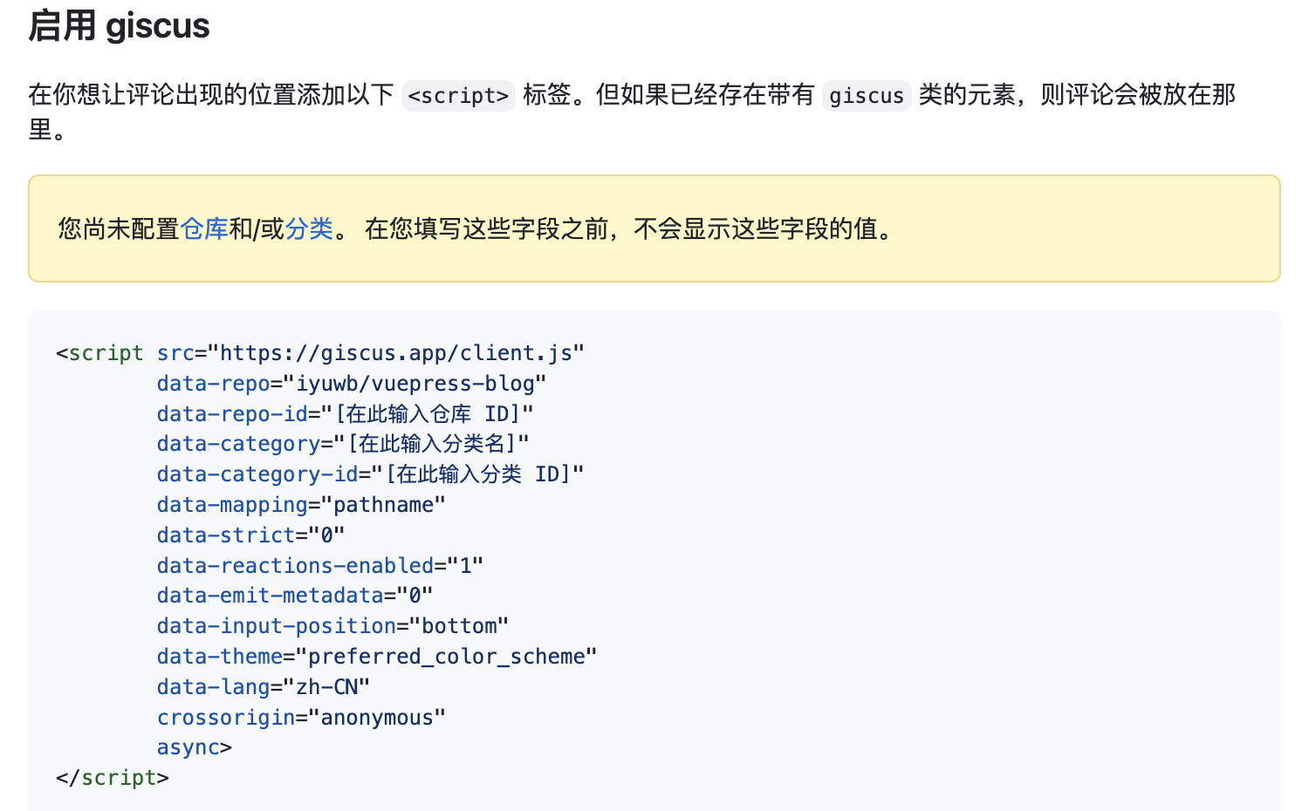Click the data-reactions-enabled="1" line
This screenshot has height=811, width=1302.
319,565
